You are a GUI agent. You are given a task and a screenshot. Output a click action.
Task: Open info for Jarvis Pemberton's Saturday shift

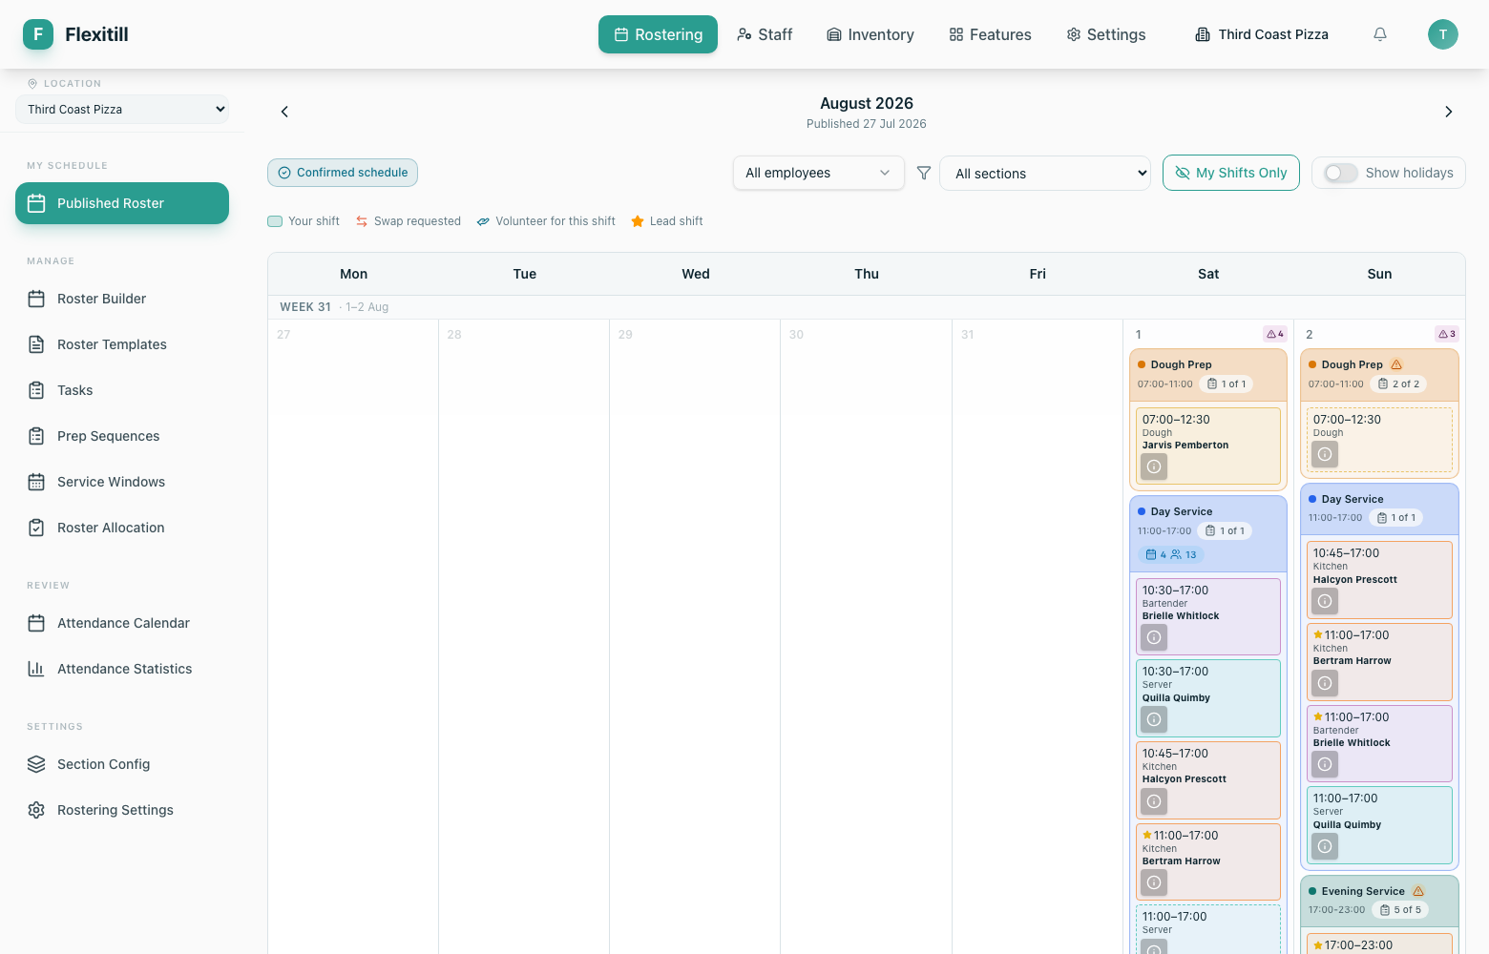1154,467
